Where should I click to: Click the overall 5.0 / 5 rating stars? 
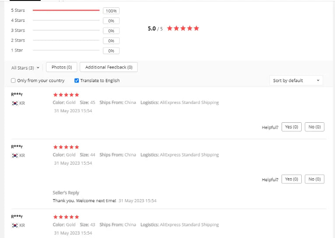pyautogui.click(x=183, y=28)
